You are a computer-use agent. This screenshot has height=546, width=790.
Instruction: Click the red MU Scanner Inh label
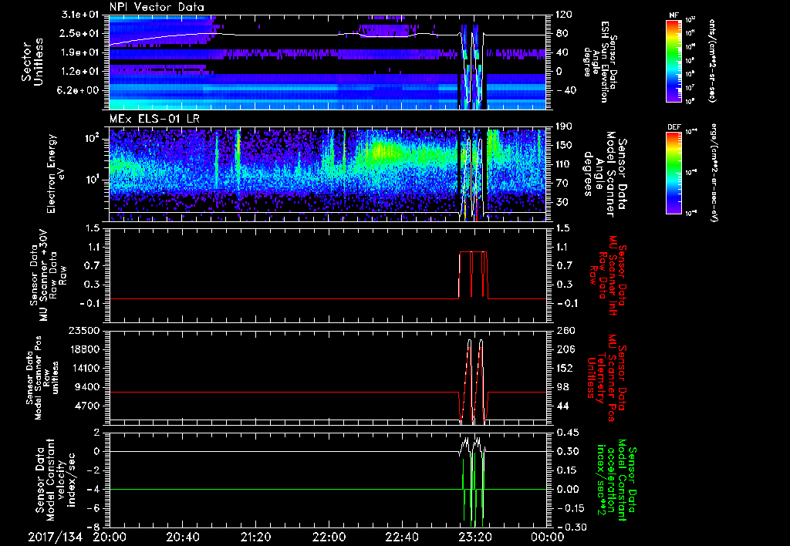pyautogui.click(x=607, y=275)
